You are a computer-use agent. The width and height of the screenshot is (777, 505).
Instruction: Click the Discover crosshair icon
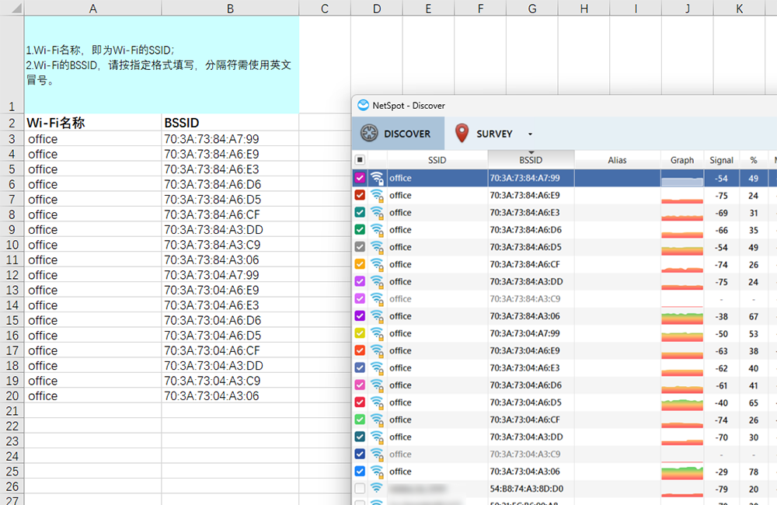pos(369,134)
